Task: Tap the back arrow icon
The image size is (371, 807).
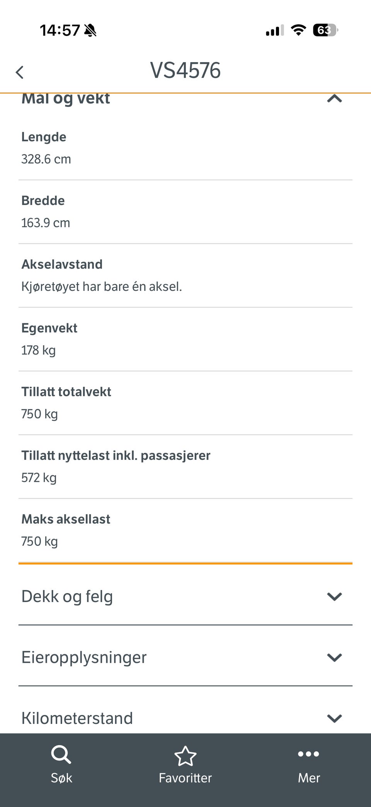Action: click(20, 72)
